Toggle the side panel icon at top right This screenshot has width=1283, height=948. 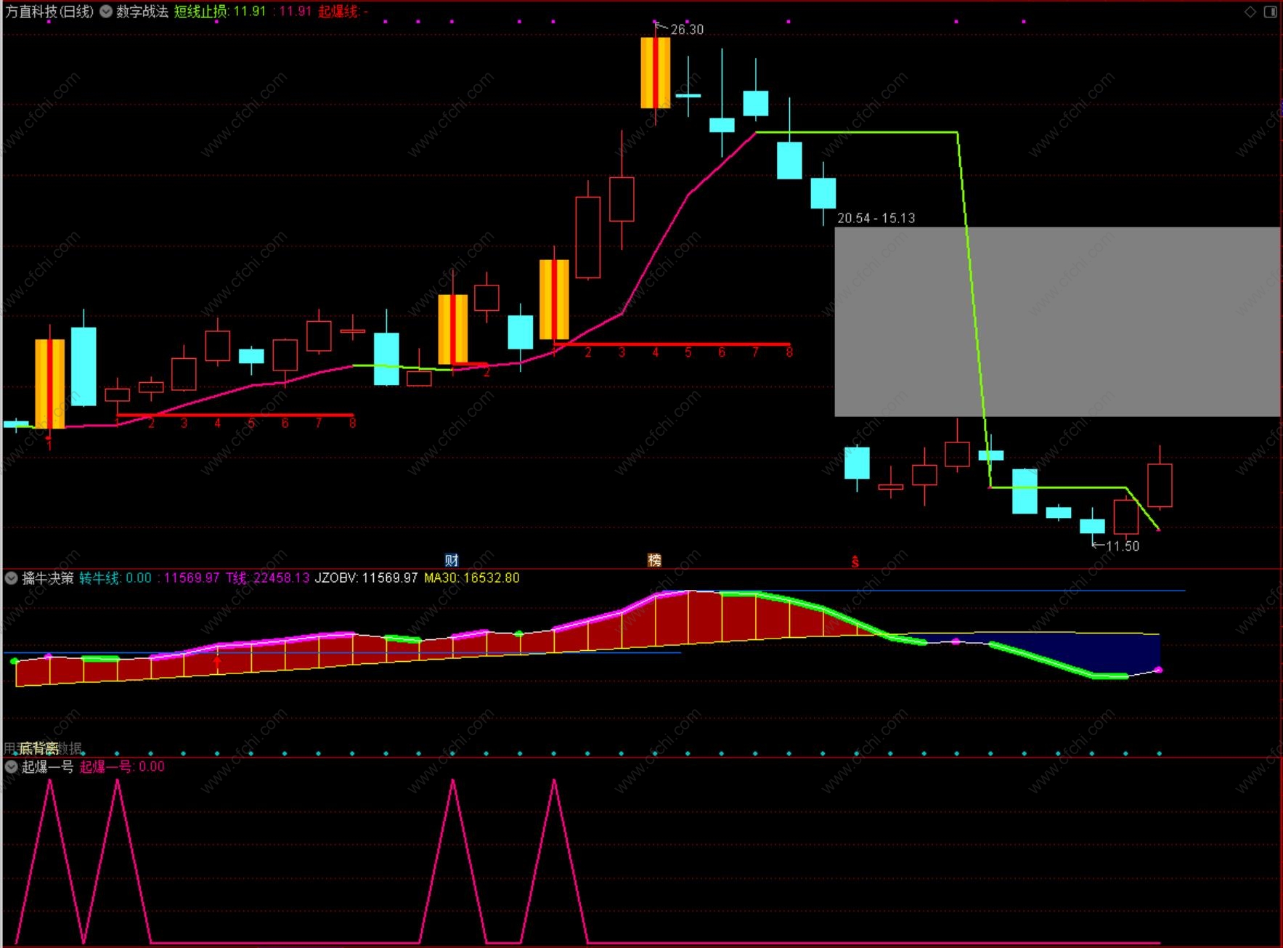pos(1271,12)
